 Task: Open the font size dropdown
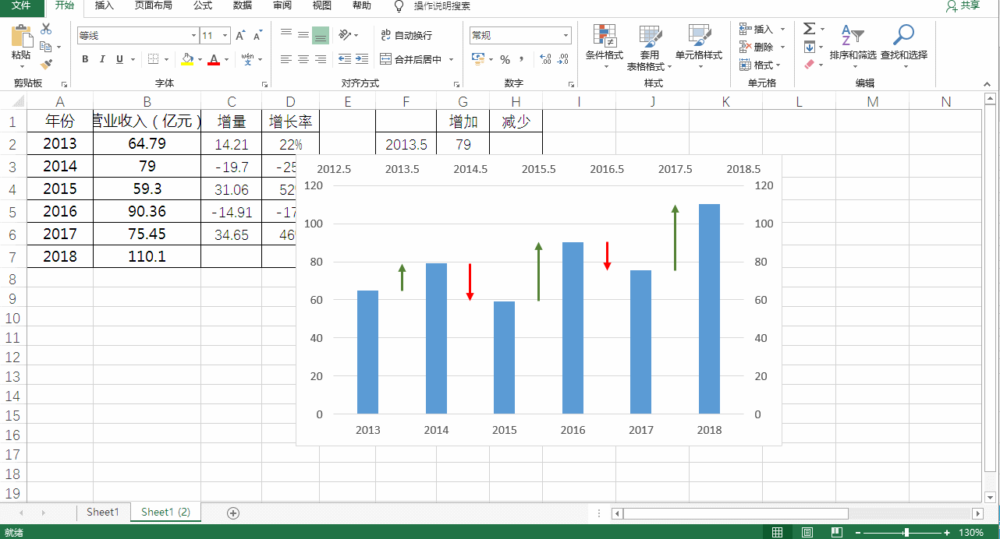[x=226, y=36]
